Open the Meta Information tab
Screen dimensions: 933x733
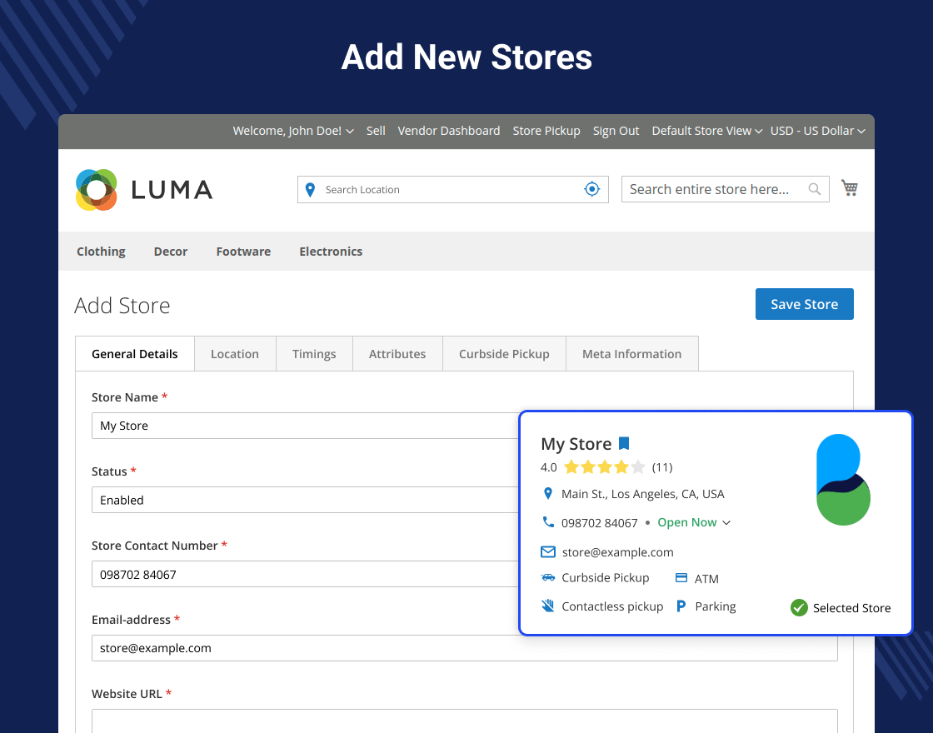point(632,354)
